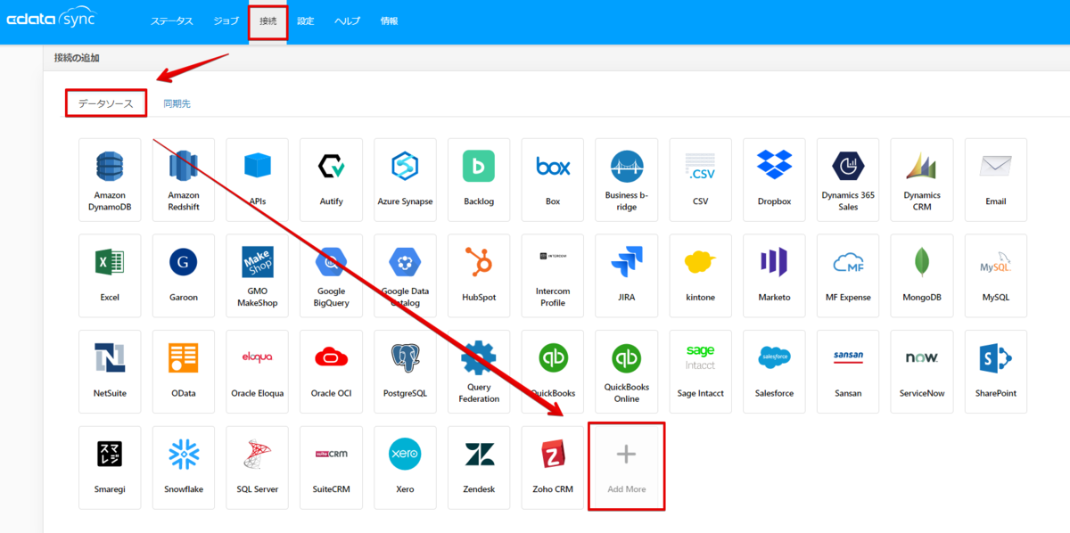Go to the ジョブ menu

coord(226,20)
